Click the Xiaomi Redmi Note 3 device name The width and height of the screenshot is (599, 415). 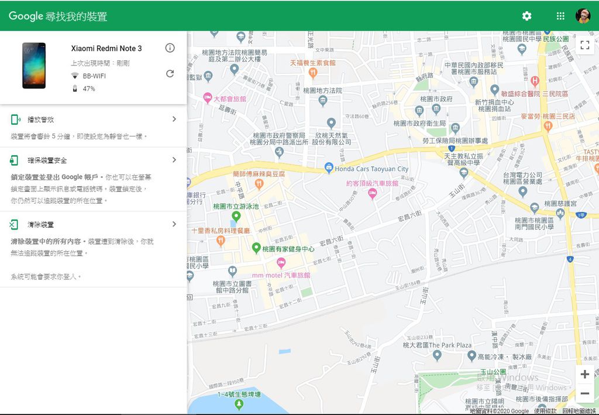pos(106,49)
